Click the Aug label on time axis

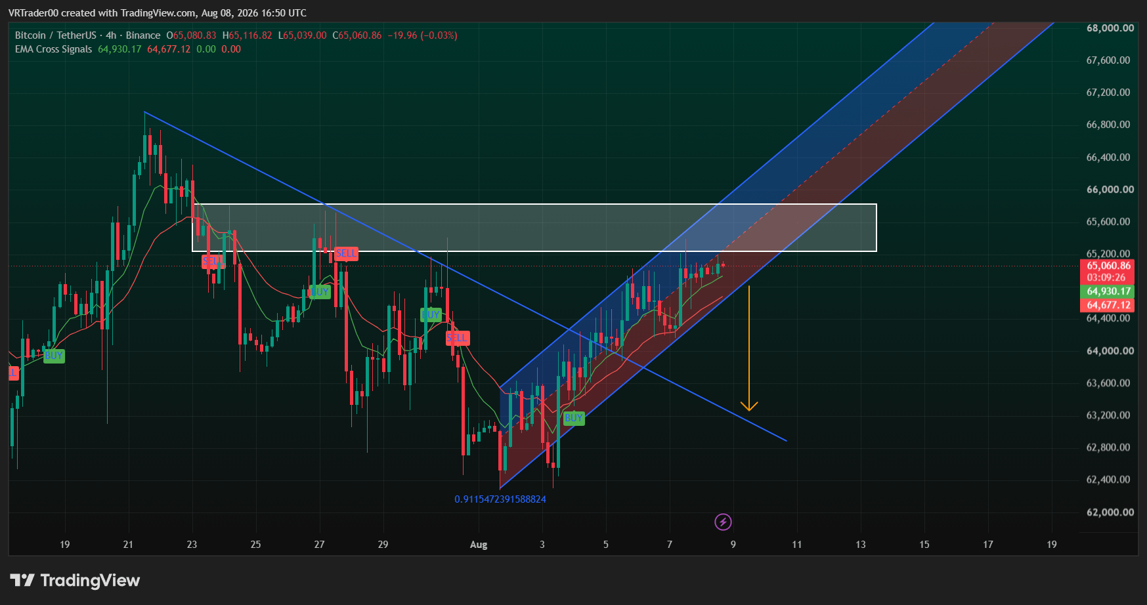click(x=479, y=545)
